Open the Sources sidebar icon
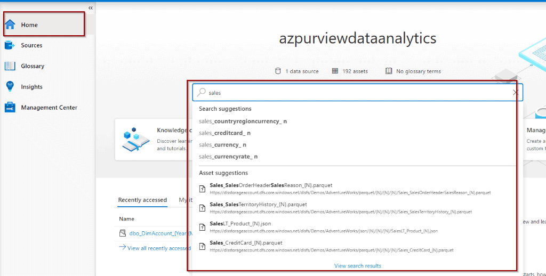Viewport: 546px width, 276px height. pyautogui.click(x=10, y=45)
